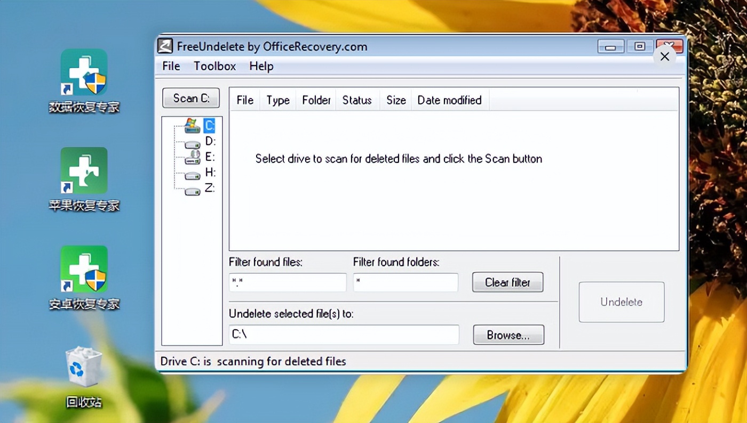Click the Undelete destination path field
This screenshot has height=423, width=747.
coord(344,335)
